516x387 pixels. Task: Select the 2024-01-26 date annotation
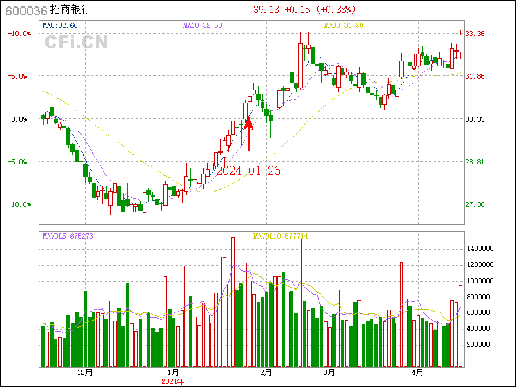point(248,171)
